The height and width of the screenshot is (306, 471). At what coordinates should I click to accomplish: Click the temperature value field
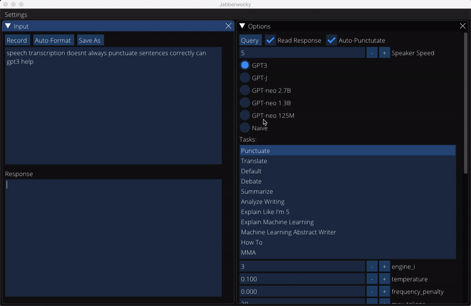[302, 279]
